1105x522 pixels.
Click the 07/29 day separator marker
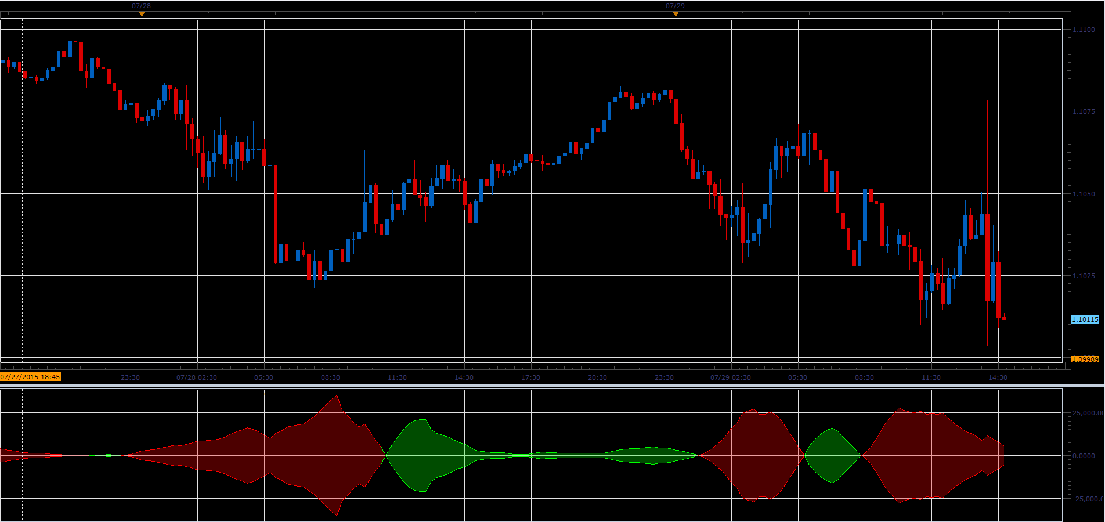point(676,15)
